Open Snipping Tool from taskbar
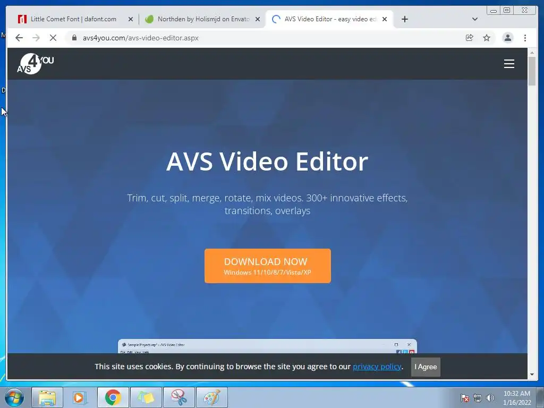The image size is (544, 408). pos(178,397)
